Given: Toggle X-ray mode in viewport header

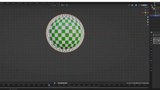Looking at the screenshot, I should click(140, 5).
